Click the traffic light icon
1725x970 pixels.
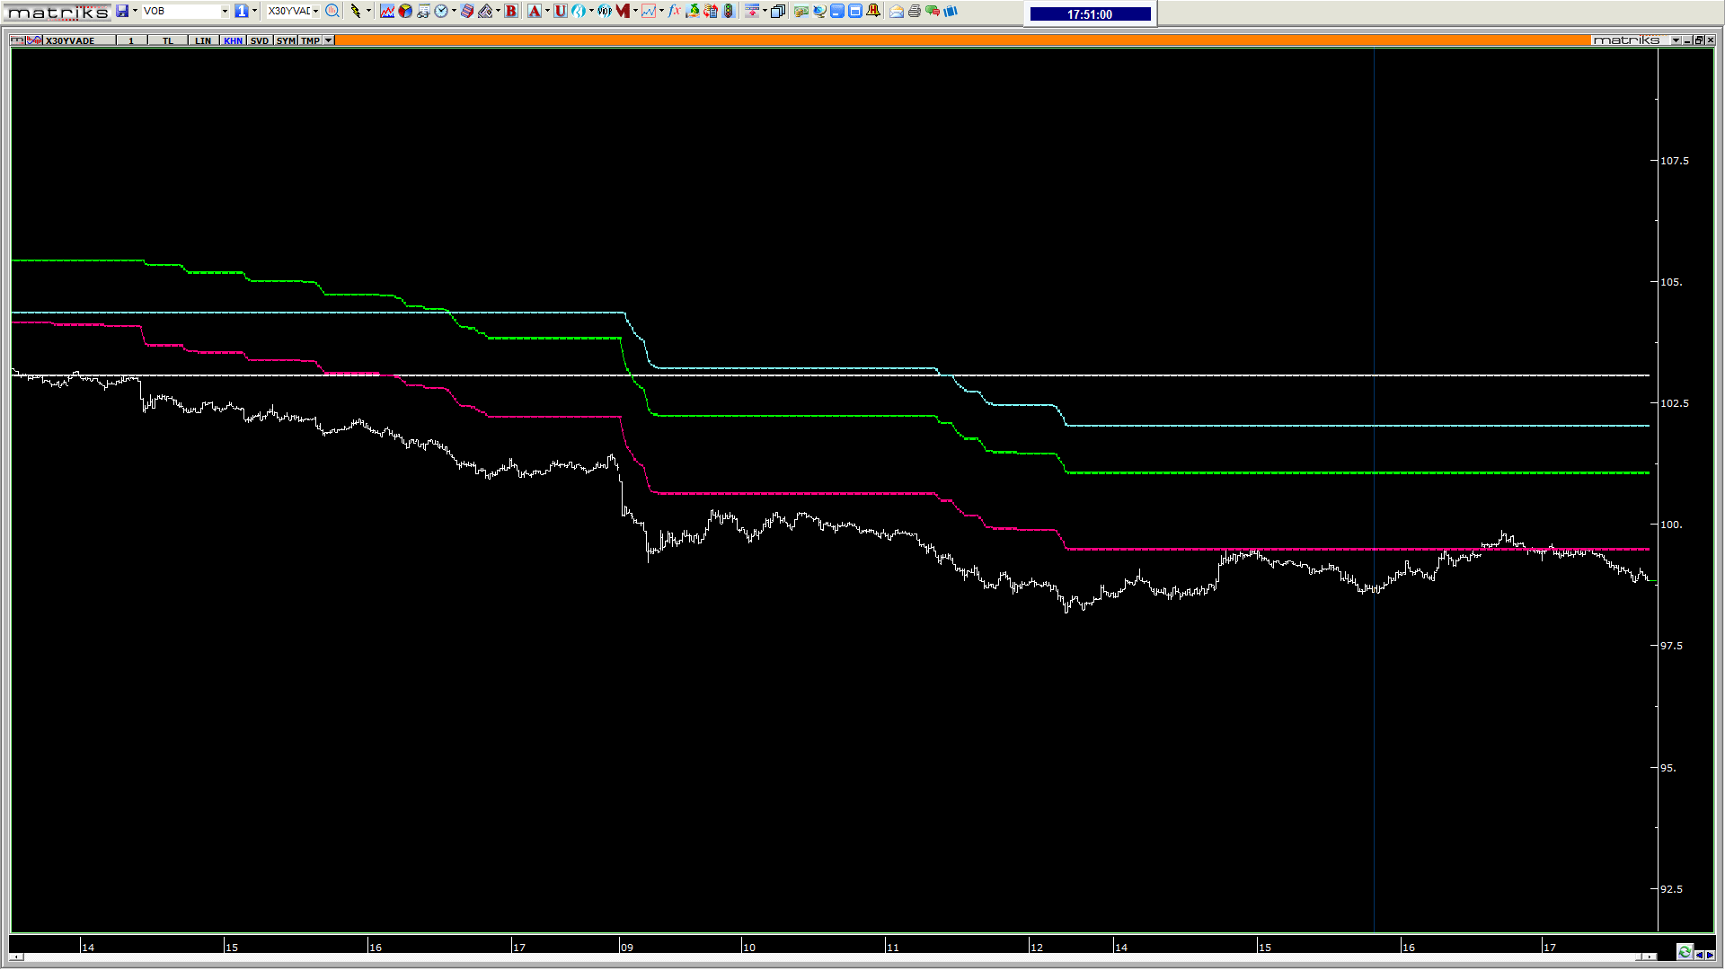coord(729,11)
